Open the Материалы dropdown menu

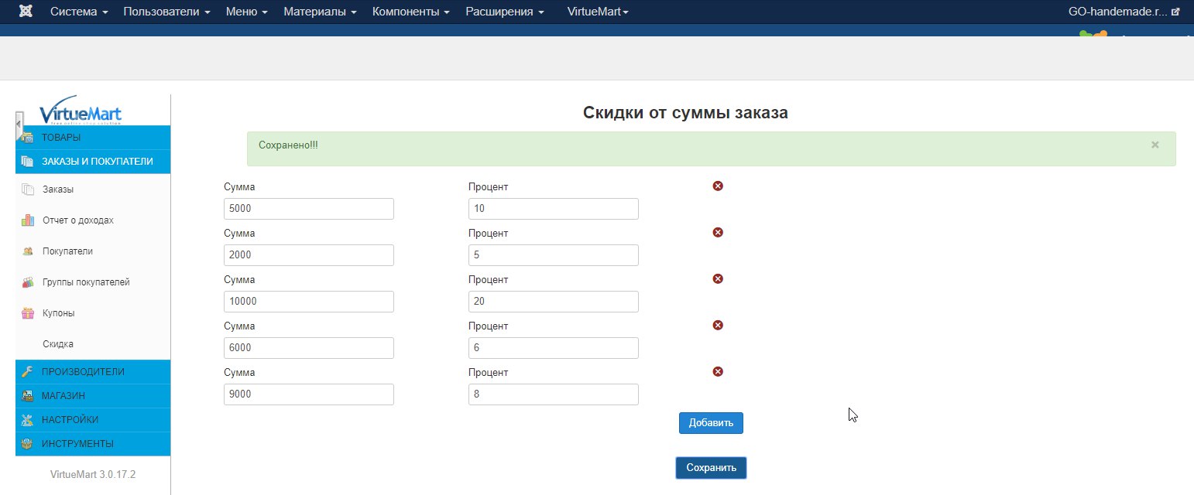click(320, 12)
